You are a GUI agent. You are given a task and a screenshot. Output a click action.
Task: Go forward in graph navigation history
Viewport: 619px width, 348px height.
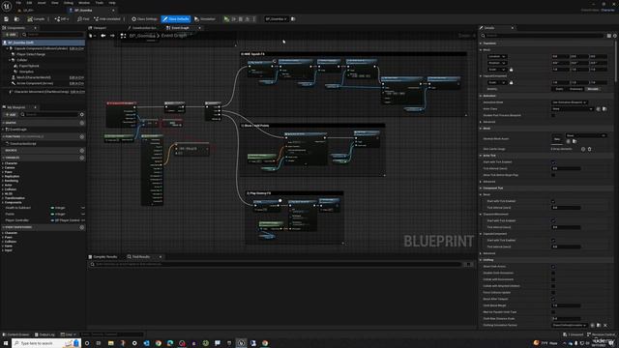tap(112, 36)
